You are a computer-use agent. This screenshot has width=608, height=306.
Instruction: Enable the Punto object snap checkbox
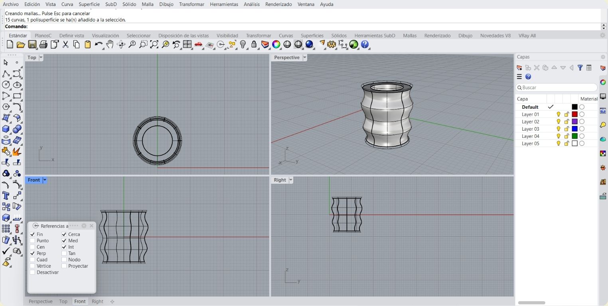tap(33, 241)
